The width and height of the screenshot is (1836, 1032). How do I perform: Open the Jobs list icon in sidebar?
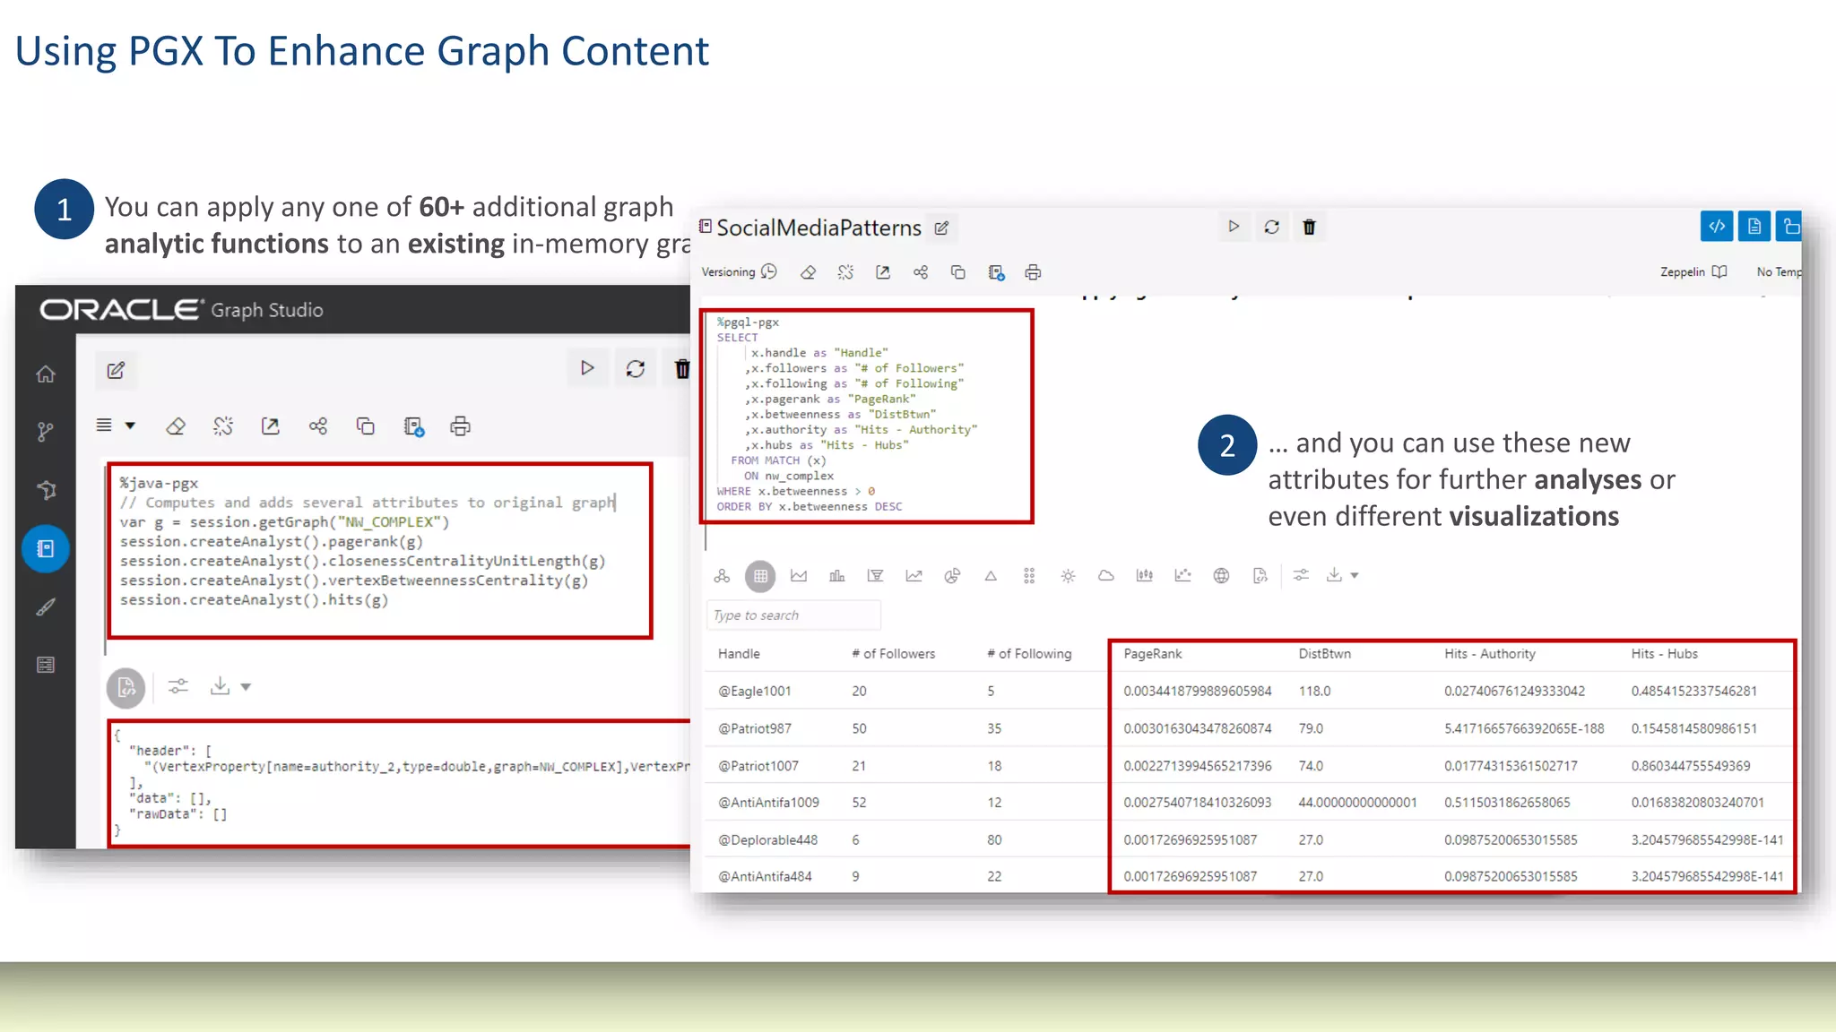pos(46,665)
